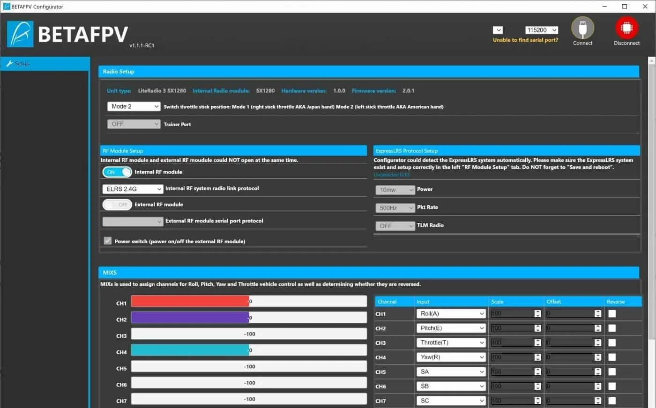Enable the External RF module switch
Screen dimensions: 656x408
pyautogui.click(x=117, y=204)
